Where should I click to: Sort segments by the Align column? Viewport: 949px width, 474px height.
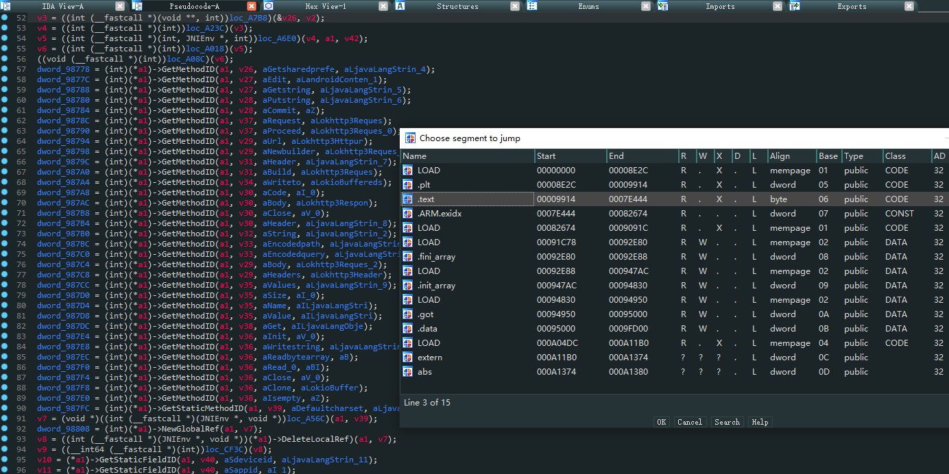[792, 156]
